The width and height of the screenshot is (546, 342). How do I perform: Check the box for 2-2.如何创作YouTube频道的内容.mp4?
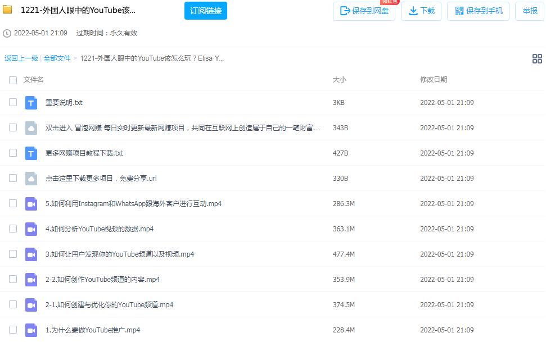pos(13,279)
